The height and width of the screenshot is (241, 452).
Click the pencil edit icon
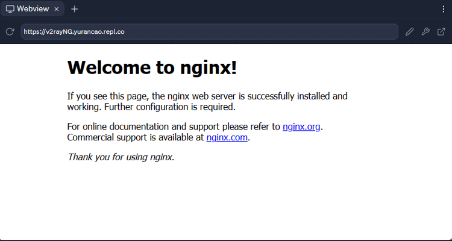click(409, 32)
